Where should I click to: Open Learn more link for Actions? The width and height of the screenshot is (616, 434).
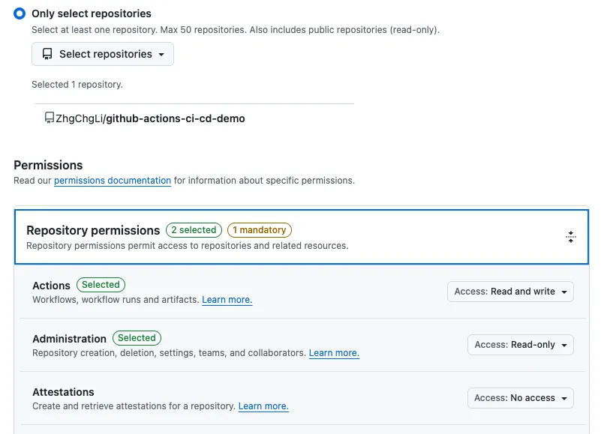click(x=227, y=300)
